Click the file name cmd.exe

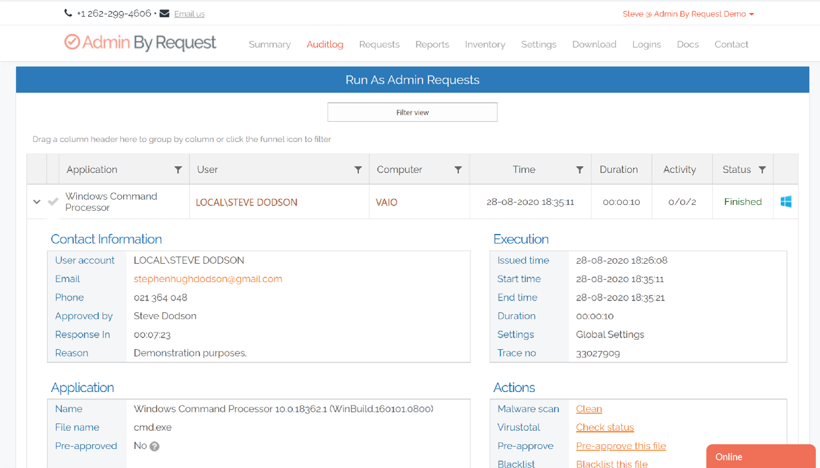pos(153,428)
